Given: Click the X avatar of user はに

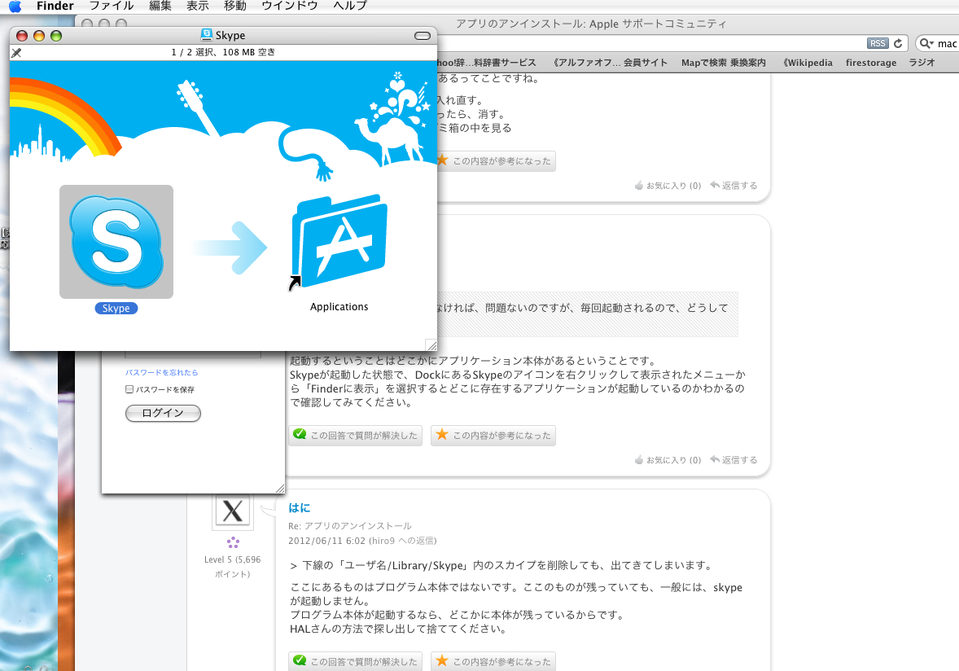Looking at the screenshot, I should [232, 511].
